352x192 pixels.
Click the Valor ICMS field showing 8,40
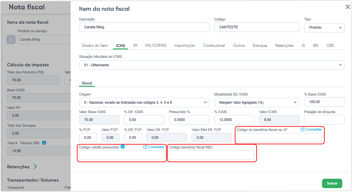[279, 120]
